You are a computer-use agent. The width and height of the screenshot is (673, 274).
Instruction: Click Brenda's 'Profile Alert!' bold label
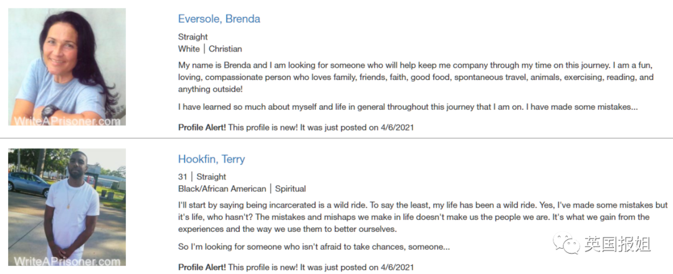(x=202, y=127)
